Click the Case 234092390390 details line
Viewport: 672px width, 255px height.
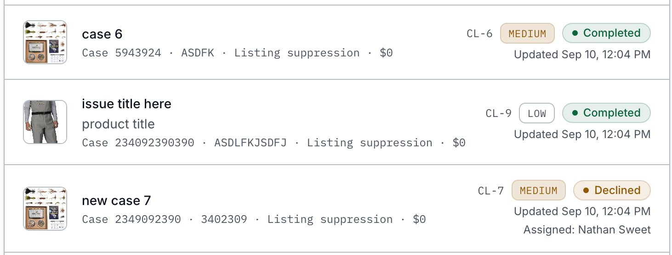[x=273, y=143]
